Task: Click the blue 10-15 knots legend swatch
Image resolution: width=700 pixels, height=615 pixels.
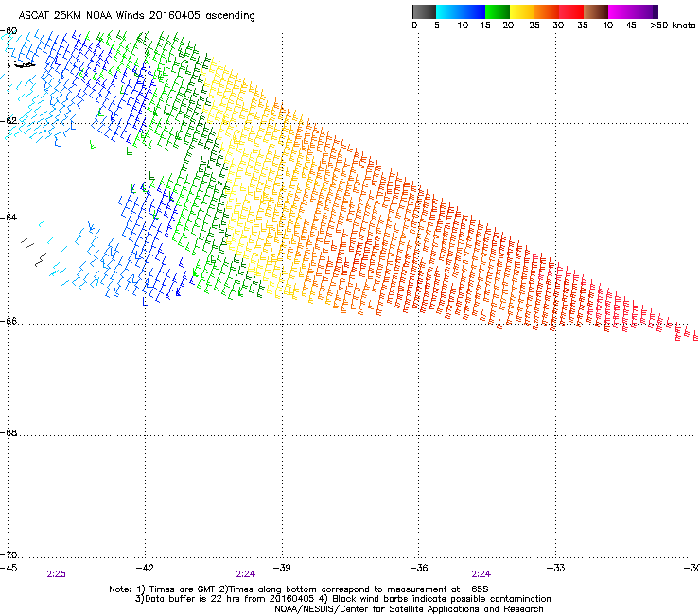Action: (x=473, y=11)
